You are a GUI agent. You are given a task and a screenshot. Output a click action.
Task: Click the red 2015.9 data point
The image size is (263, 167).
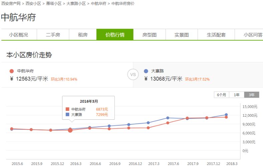(x=31, y=129)
